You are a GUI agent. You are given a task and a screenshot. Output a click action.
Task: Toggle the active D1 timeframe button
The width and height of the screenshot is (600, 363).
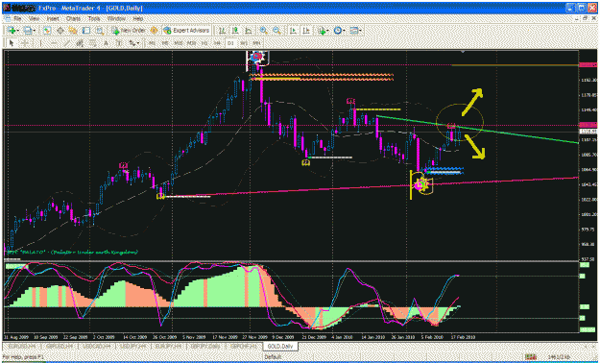click(230, 43)
